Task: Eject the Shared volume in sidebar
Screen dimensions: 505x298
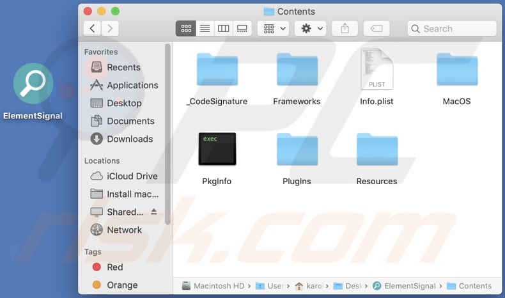Action: 153,212
